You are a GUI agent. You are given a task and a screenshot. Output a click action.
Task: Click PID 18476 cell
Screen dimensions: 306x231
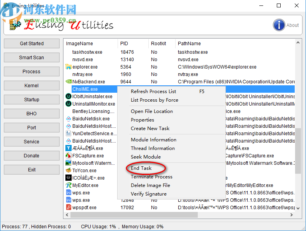point(127,52)
